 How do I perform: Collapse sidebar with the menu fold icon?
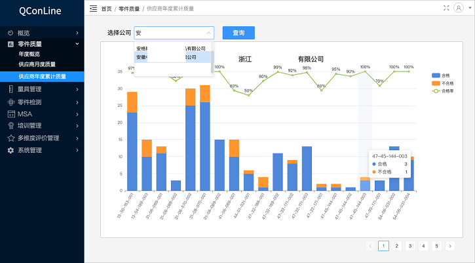[x=93, y=9]
